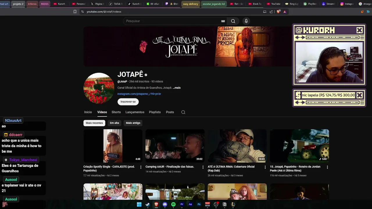Screen dimensions: 372x209
Task: Start voice search with the microphone icon
Action: [246, 21]
